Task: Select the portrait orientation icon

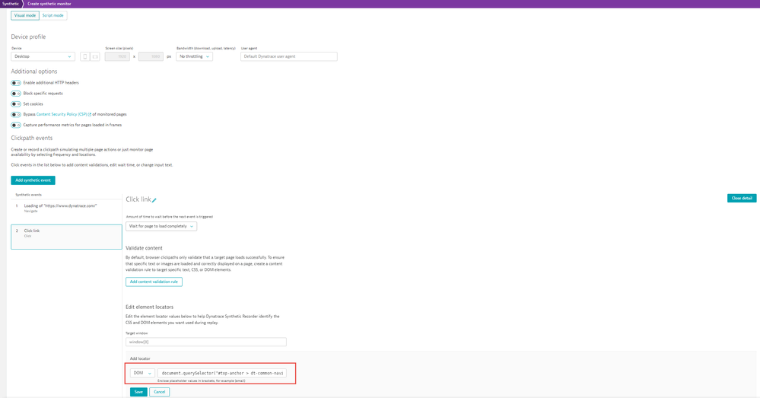Action: [x=85, y=56]
